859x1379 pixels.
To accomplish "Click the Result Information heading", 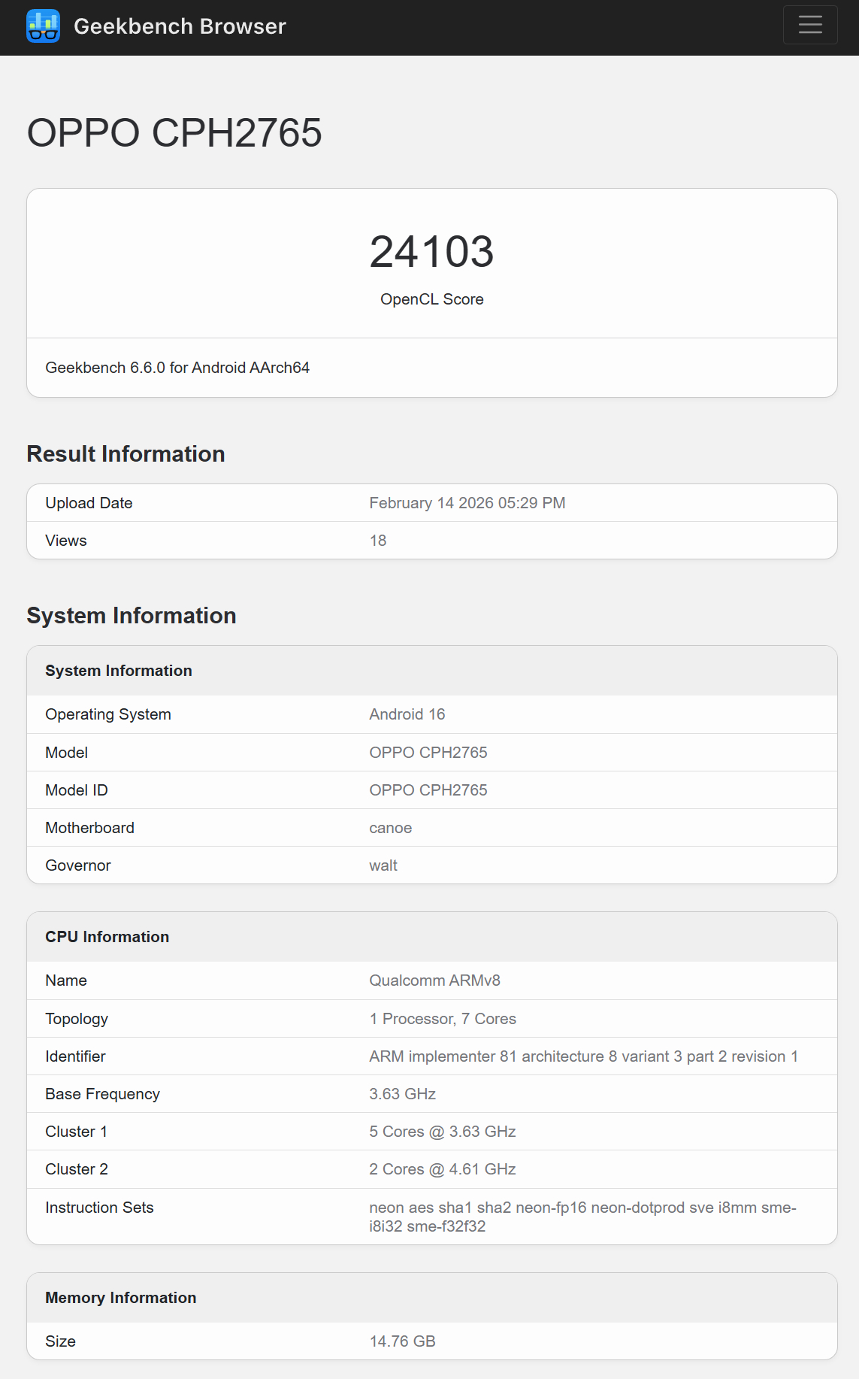I will (x=126, y=454).
